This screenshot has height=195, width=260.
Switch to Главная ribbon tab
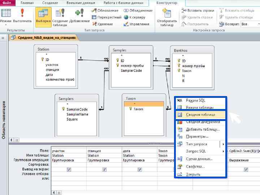[27, 3]
